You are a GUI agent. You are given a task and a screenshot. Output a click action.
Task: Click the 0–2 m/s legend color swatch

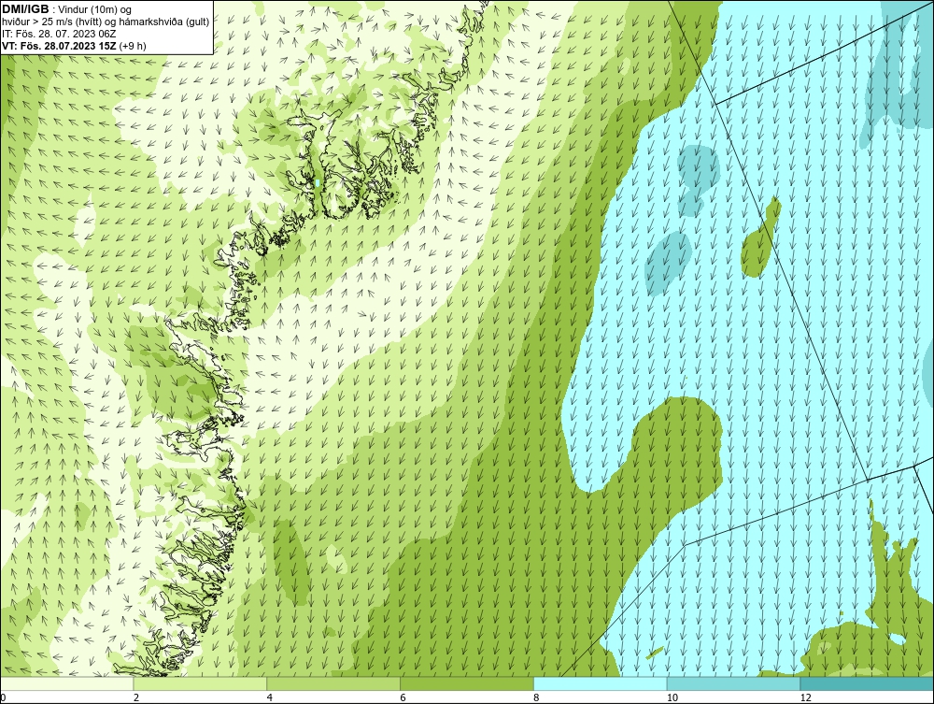click(66, 683)
